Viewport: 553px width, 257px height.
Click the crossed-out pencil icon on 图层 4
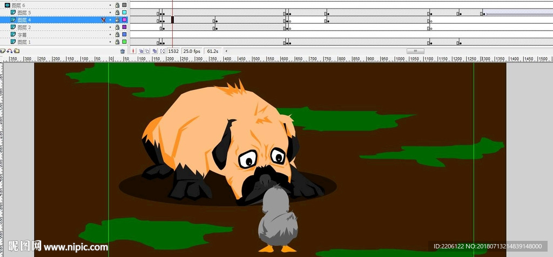(103, 20)
